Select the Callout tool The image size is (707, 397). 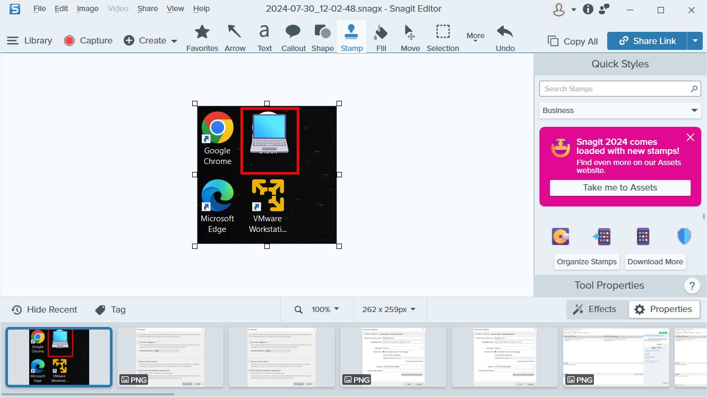click(x=293, y=38)
